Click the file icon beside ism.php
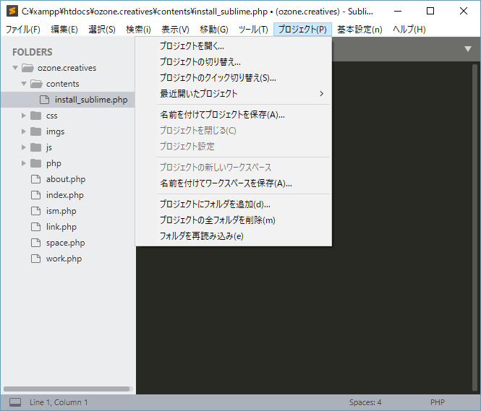The height and width of the screenshot is (411, 481). [x=36, y=211]
